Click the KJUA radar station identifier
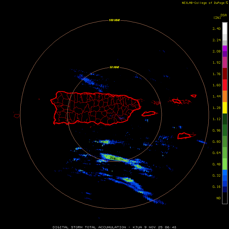Image resolution: width=229 pixels, height=229 pixels. point(137,227)
